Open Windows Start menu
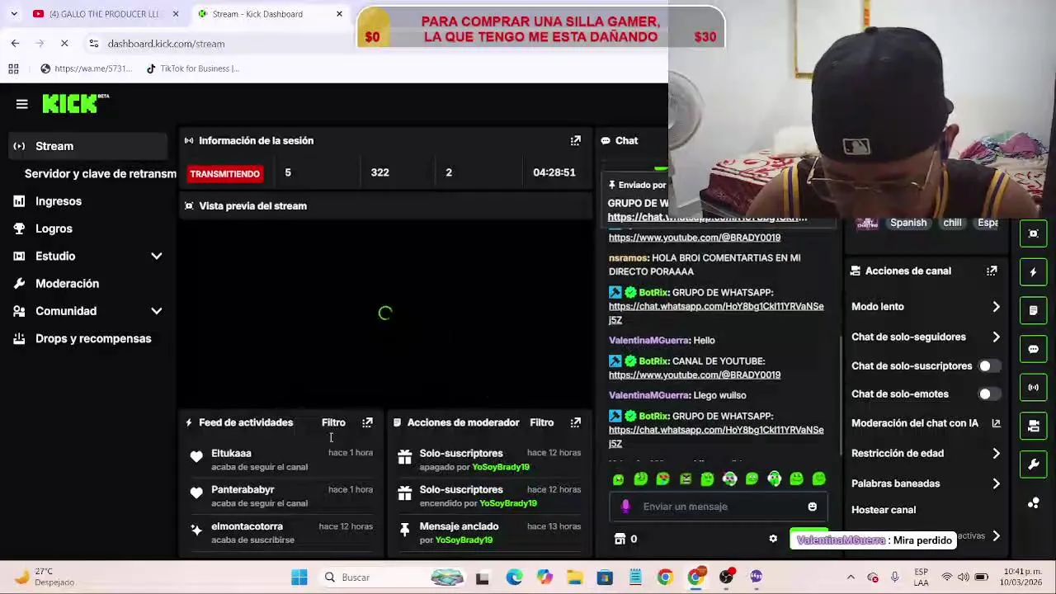The width and height of the screenshot is (1056, 594). (x=299, y=577)
